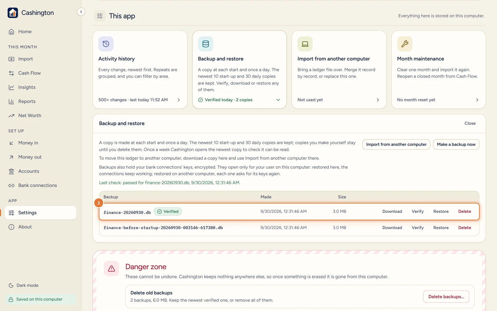Screen dimensions: 497x311
Task: Download the finance-20260930.db backup
Action: [392, 211]
